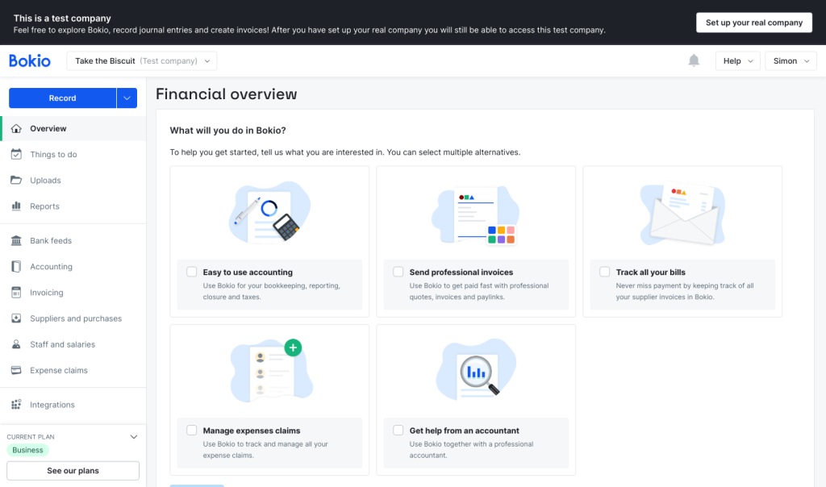The image size is (826, 487).
Task: Click the See our plans button
Action: (x=73, y=470)
